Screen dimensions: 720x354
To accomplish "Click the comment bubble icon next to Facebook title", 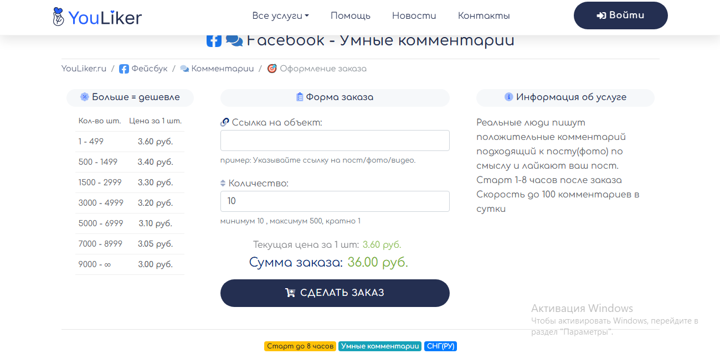I will (235, 39).
